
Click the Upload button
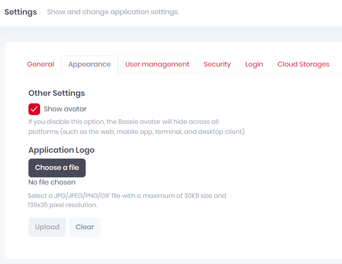(x=47, y=227)
